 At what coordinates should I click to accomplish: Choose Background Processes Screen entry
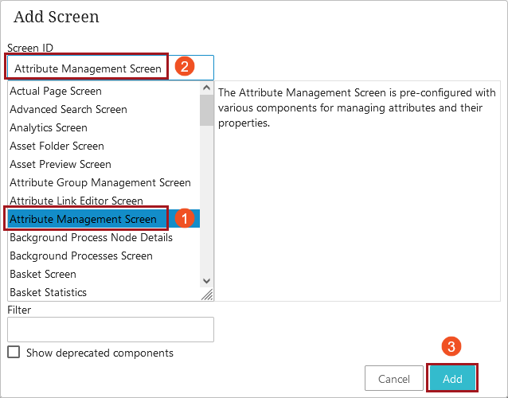click(x=104, y=256)
